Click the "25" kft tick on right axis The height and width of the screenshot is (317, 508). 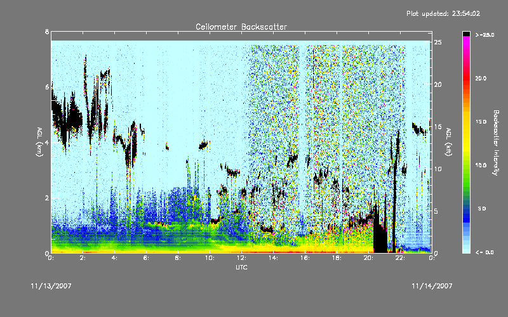pyautogui.click(x=438, y=42)
